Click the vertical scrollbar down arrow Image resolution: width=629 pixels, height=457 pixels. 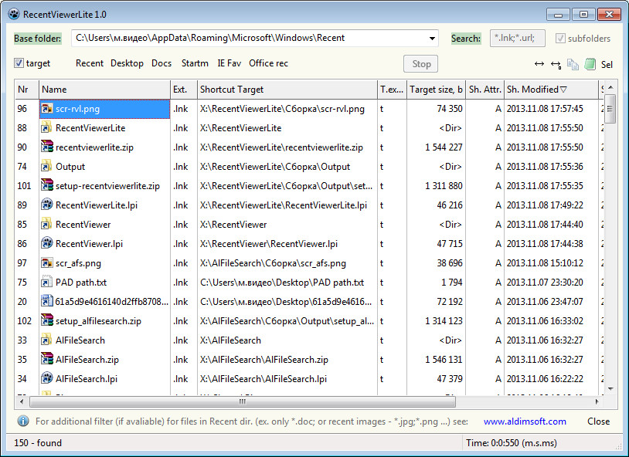click(x=610, y=389)
